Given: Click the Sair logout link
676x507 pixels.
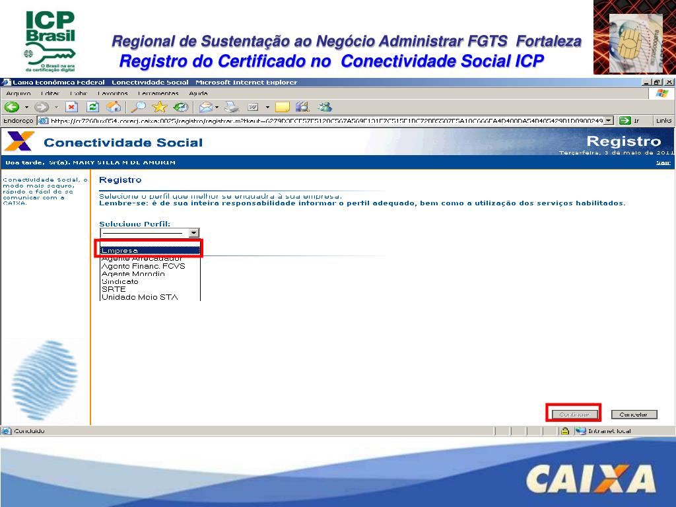Looking at the screenshot, I should (x=663, y=162).
